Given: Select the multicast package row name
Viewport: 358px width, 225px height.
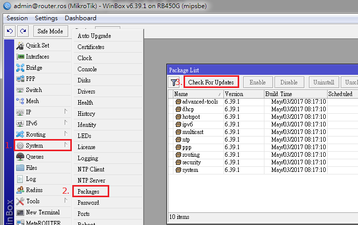Looking at the screenshot, I should coord(193,132).
